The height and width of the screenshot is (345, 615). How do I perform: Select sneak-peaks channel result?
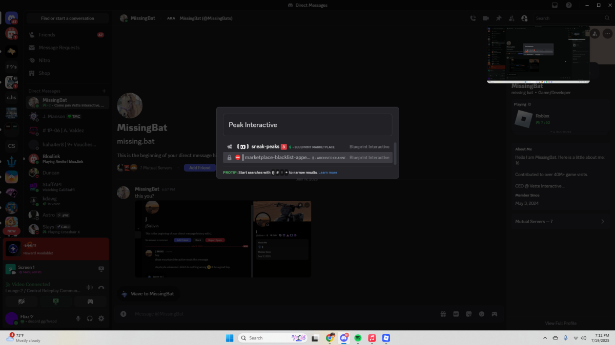pyautogui.click(x=308, y=147)
